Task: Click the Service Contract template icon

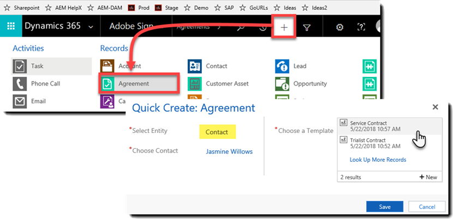Action: (x=343, y=123)
